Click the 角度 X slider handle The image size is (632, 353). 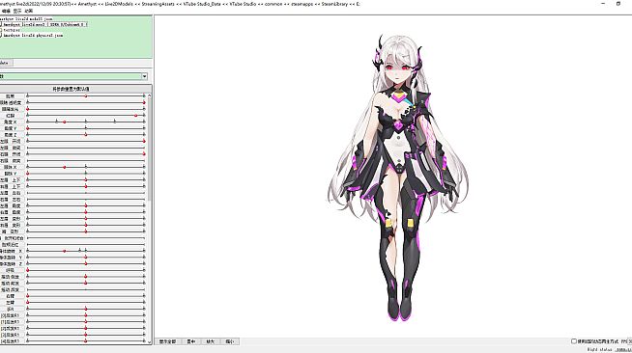click(65, 122)
